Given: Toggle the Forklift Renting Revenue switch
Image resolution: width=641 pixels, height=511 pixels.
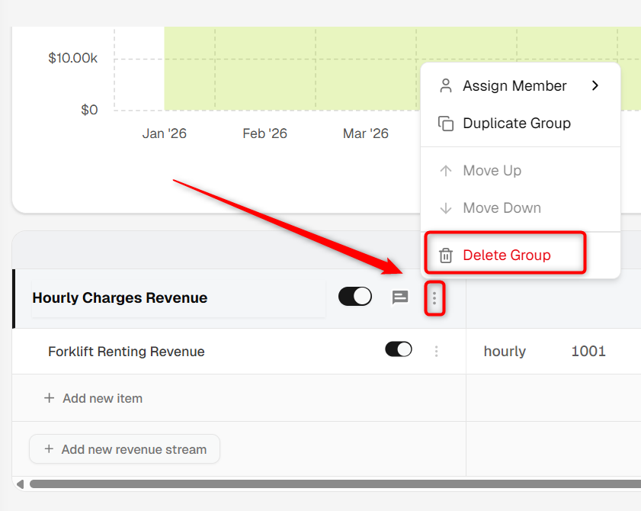Looking at the screenshot, I should pos(399,349).
